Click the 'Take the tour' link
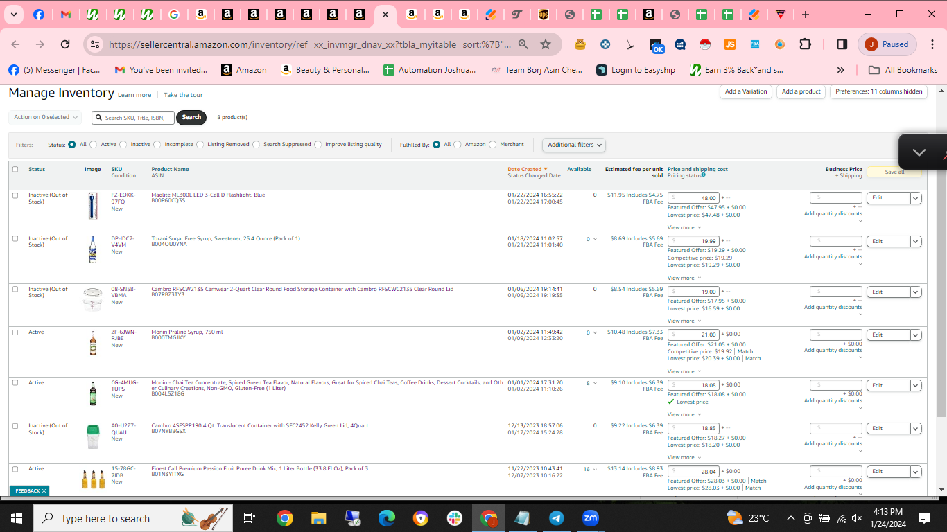Viewport: 947px width, 532px height. (x=183, y=95)
